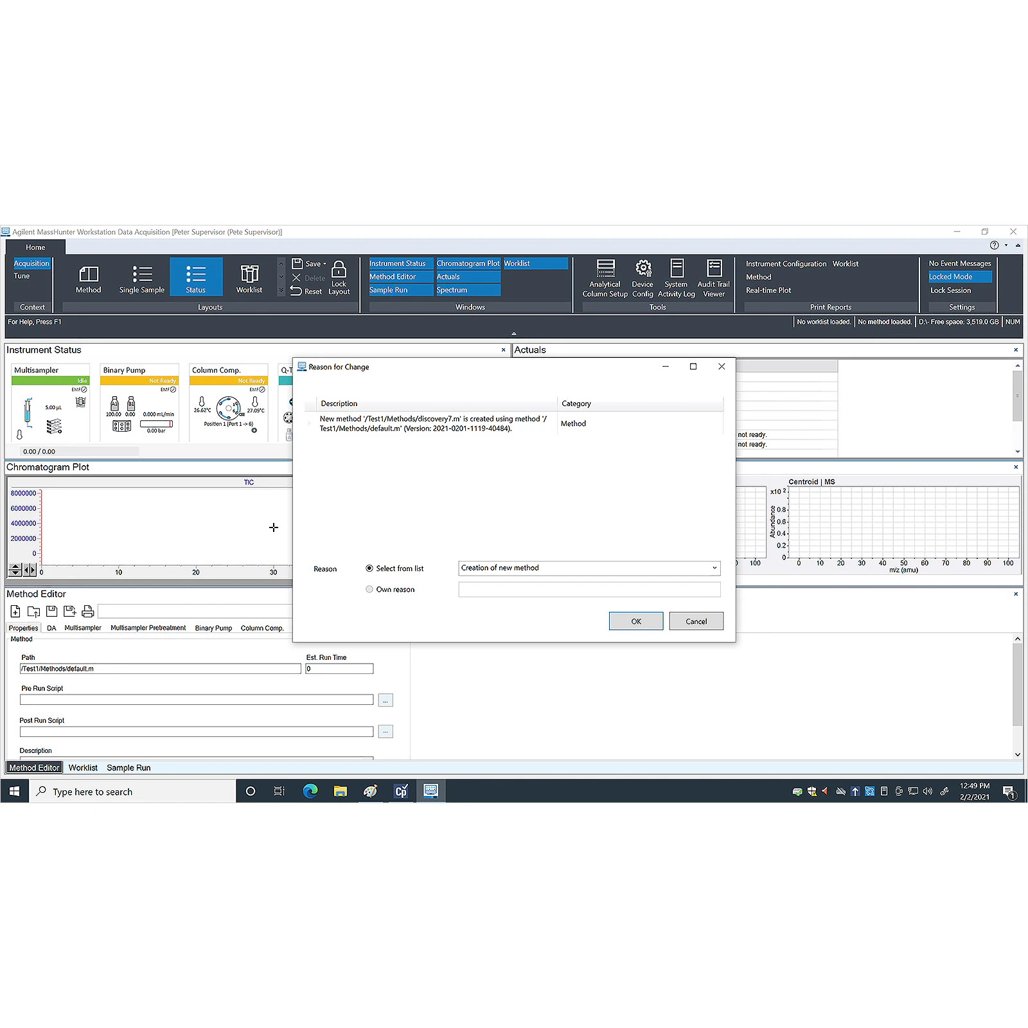Confirm the dialog with OK

point(635,621)
